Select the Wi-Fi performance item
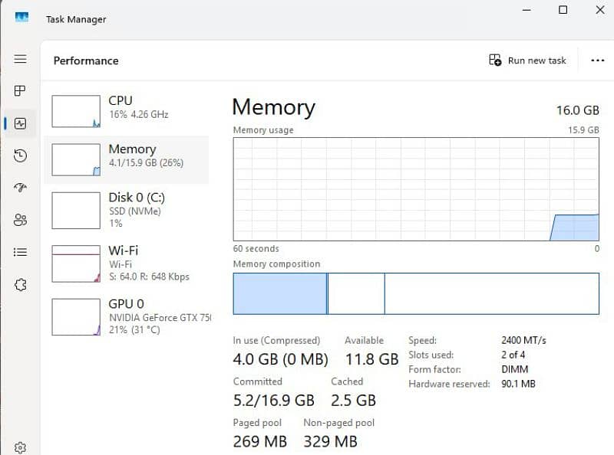 126,264
